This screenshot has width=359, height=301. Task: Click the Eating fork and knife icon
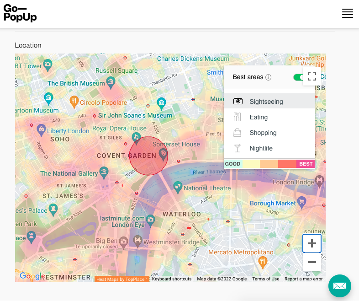237,117
